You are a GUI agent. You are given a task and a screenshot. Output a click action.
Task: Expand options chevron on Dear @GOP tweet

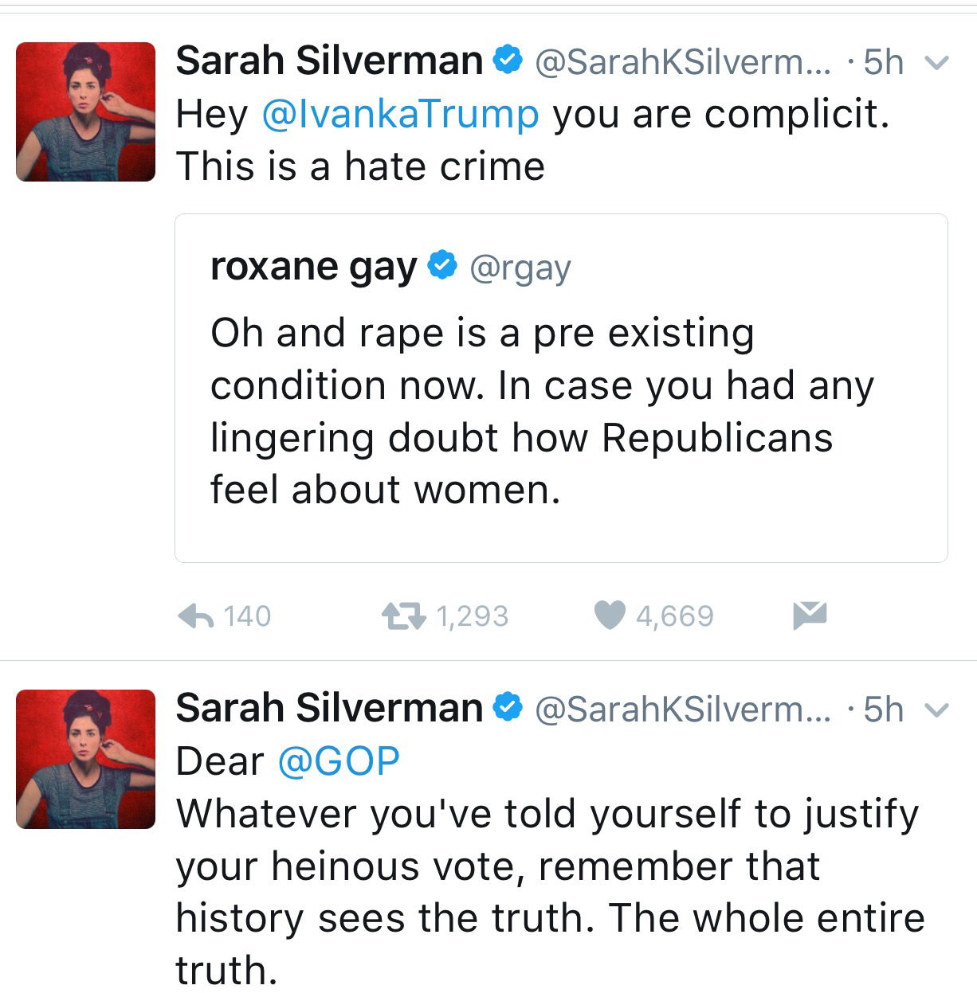tap(939, 709)
